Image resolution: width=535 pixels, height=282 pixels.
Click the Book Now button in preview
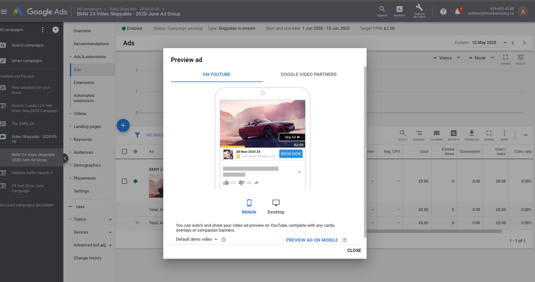(291, 154)
